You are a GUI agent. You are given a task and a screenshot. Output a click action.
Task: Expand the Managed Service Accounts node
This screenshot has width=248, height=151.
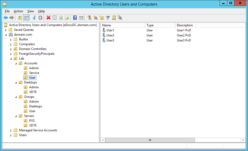click(11, 131)
